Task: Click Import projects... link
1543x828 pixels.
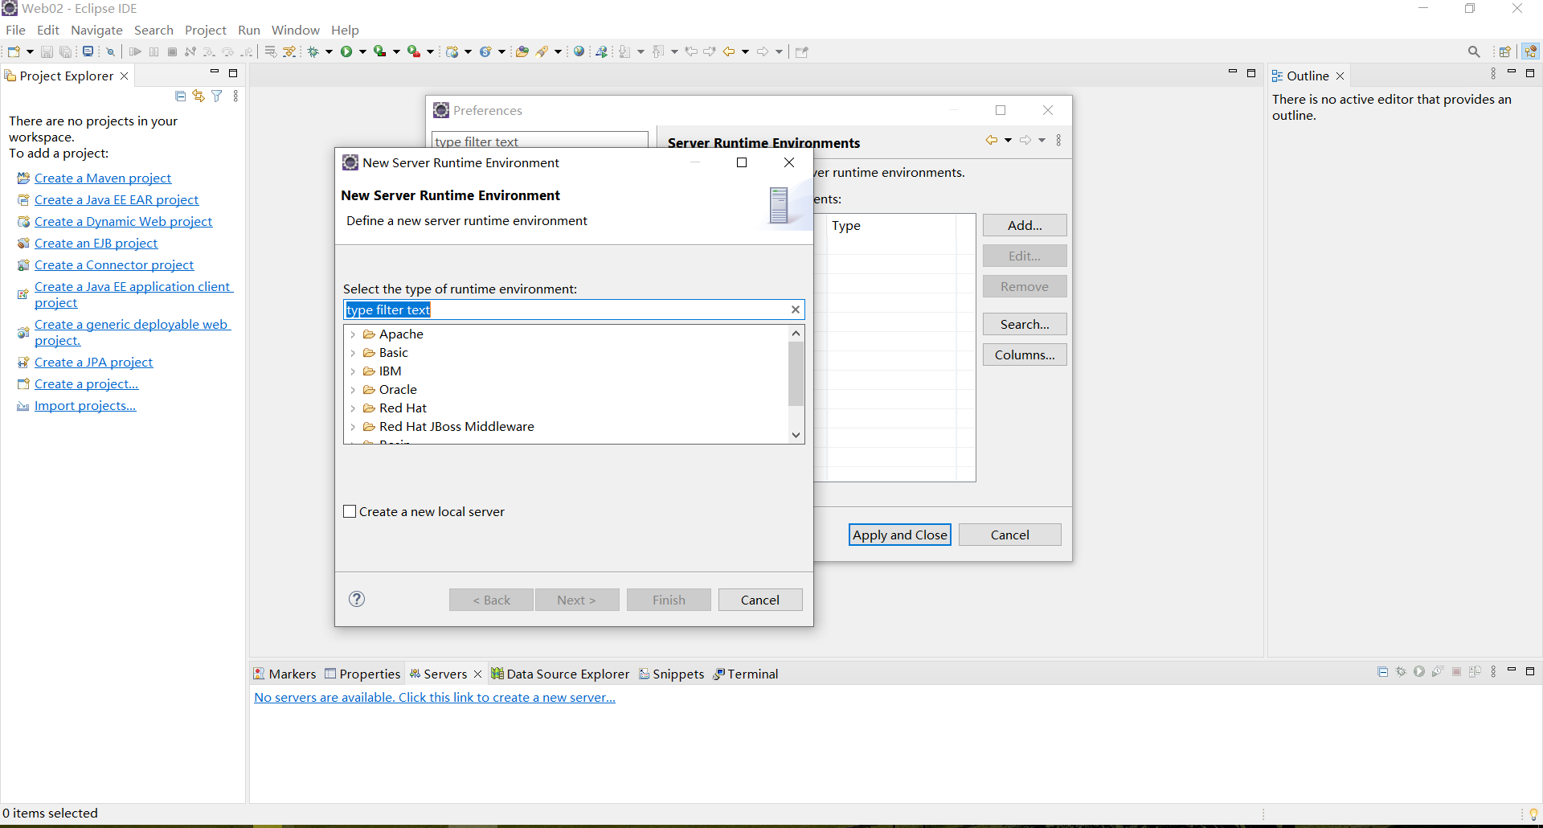Action: [x=85, y=405]
